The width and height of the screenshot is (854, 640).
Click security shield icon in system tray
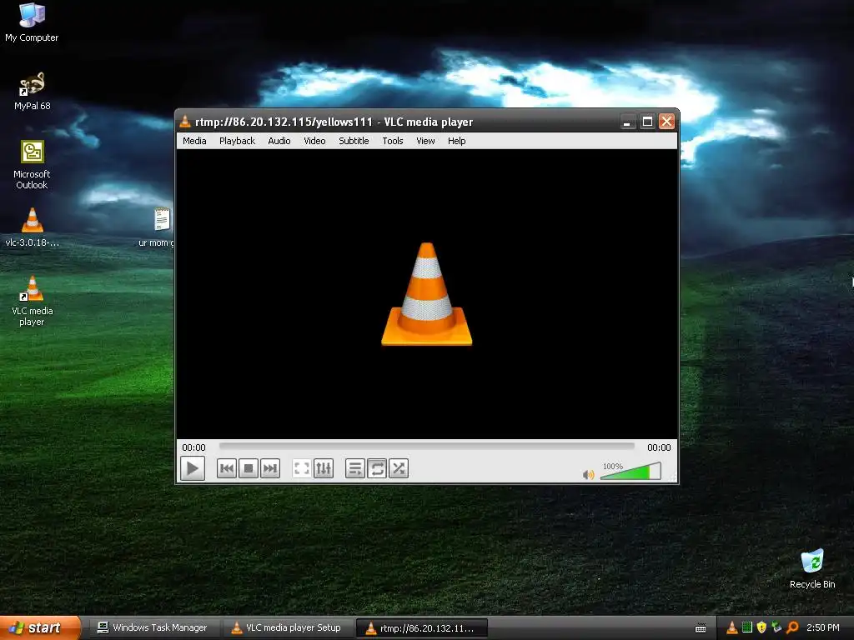(x=762, y=628)
